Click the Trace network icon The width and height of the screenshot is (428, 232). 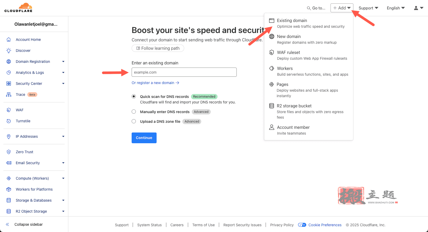[x=9, y=95]
